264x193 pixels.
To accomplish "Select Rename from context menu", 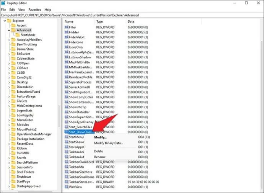I will pos(100,157).
